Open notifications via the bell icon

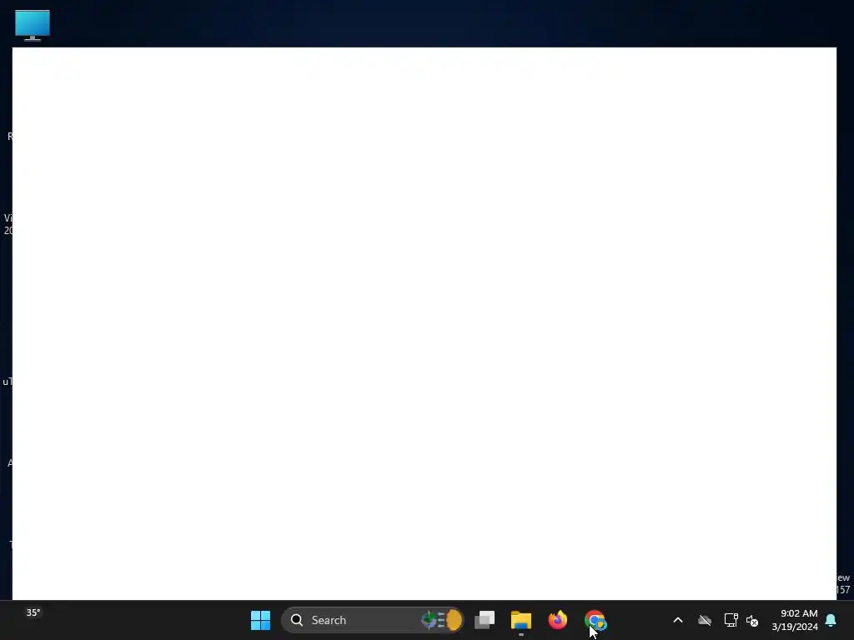831,620
